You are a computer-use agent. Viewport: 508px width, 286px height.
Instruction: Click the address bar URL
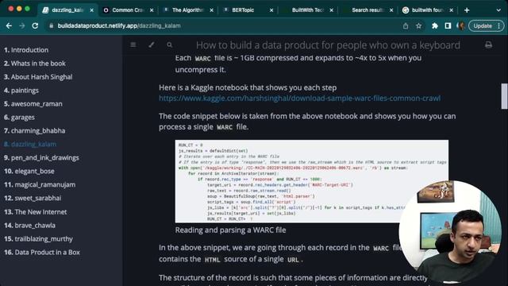(x=119, y=25)
